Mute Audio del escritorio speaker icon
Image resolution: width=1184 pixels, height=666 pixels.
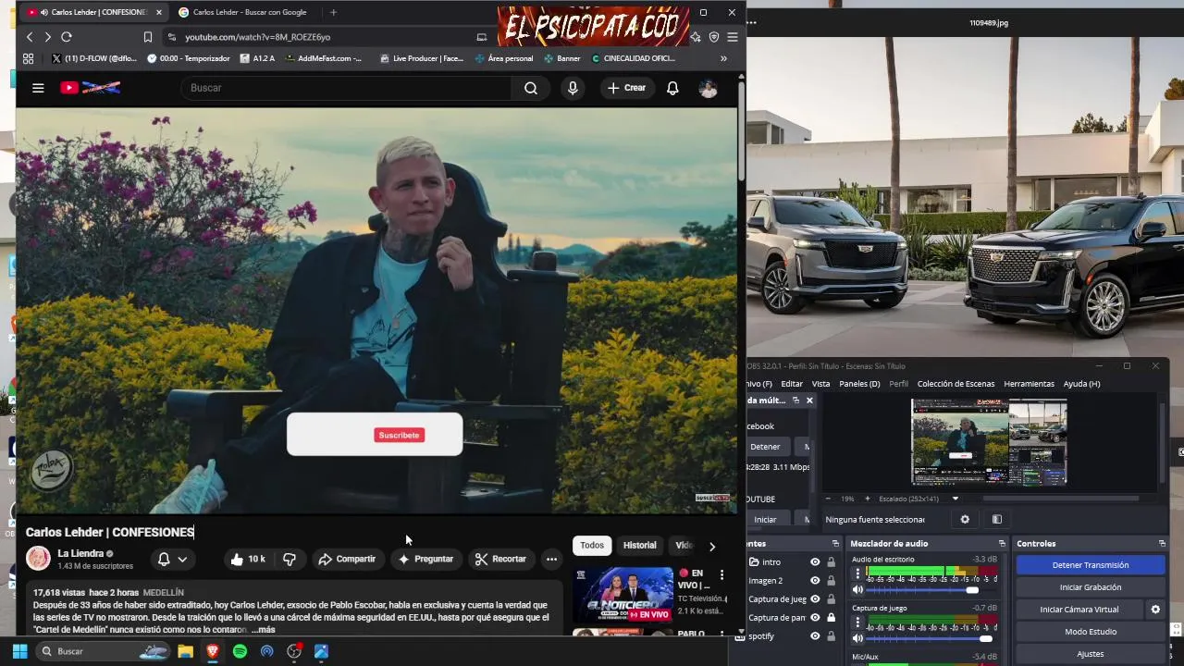tap(857, 589)
